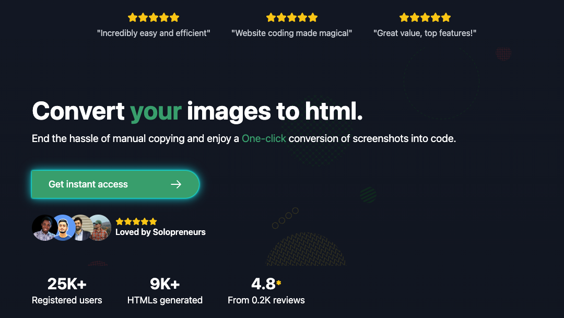Click the "Incredibly easy and efficient" review quote
Screen dimensions: 564x318
[x=154, y=33]
